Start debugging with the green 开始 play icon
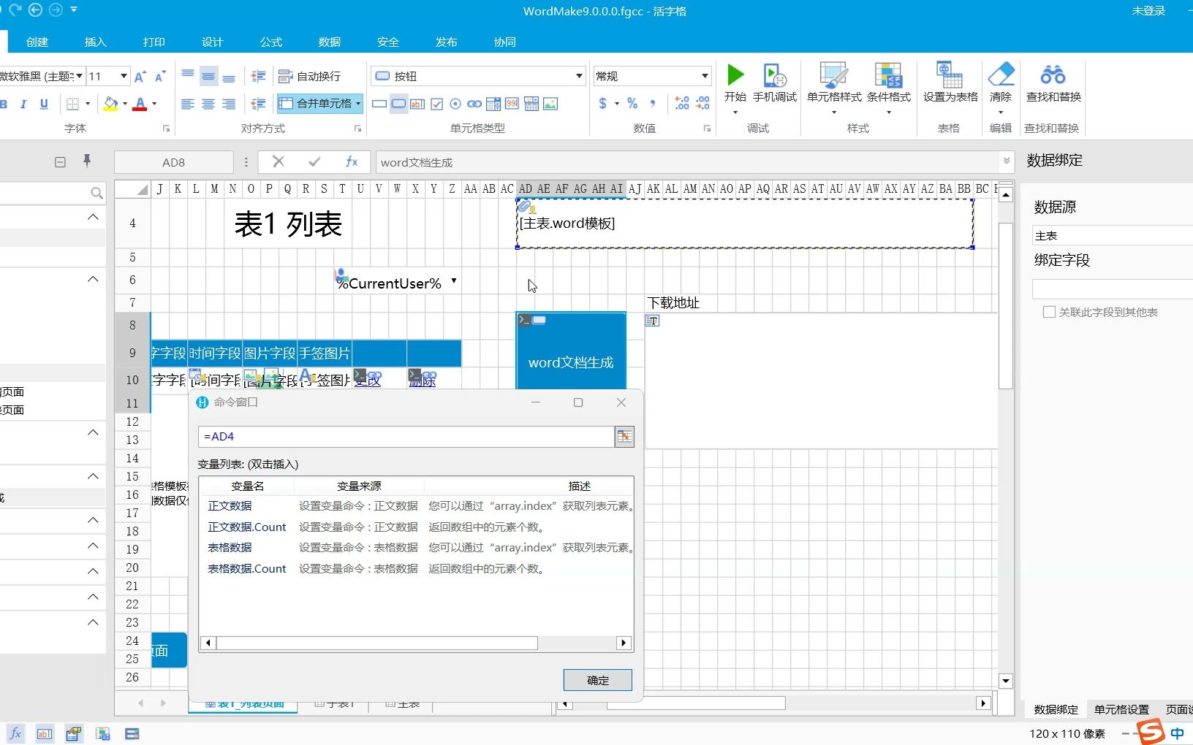 [735, 75]
